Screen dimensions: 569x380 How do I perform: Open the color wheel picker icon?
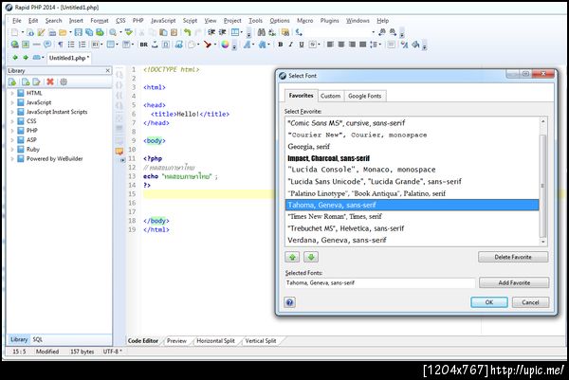click(226, 45)
